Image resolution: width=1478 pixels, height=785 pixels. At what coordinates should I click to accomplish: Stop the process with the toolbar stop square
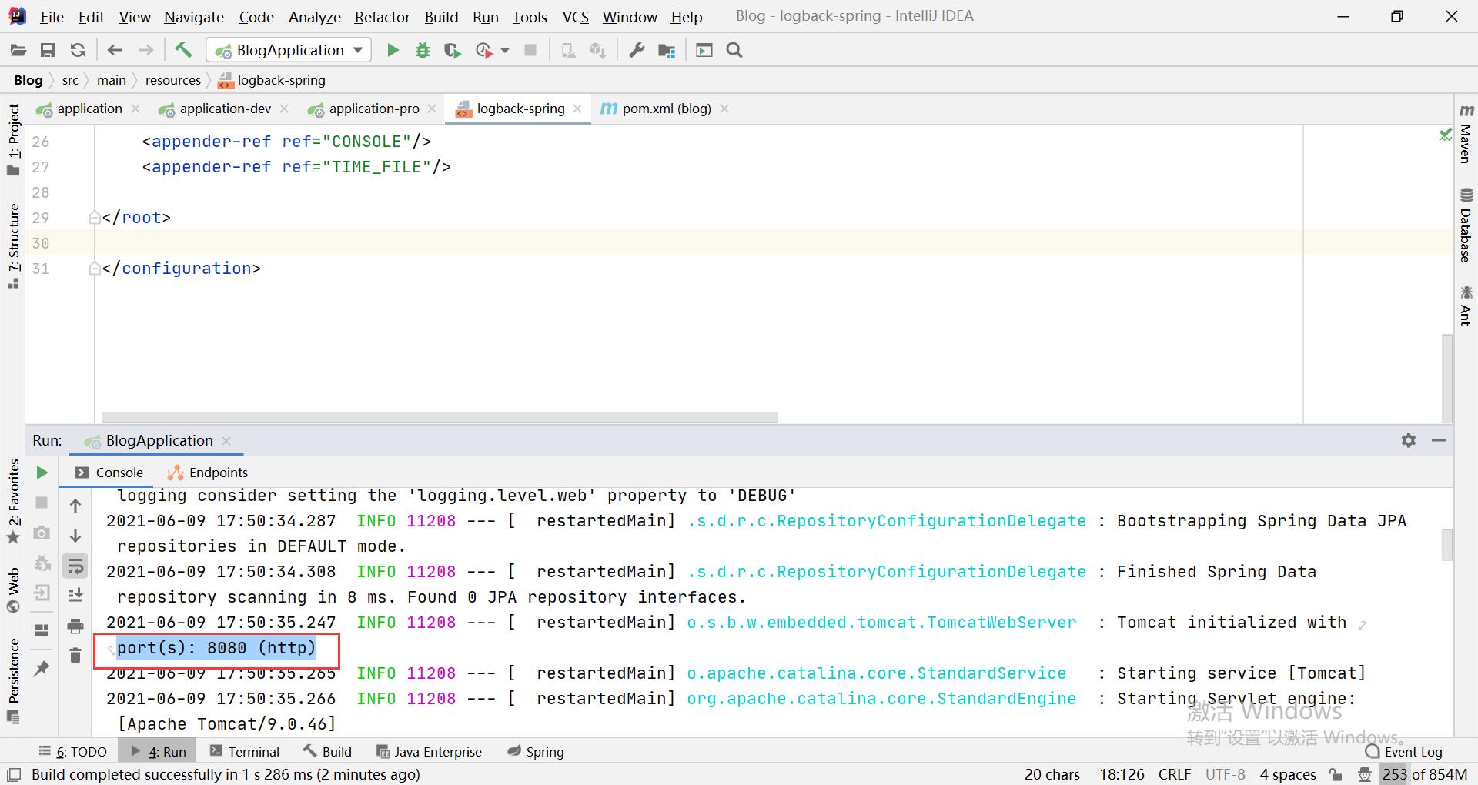(530, 51)
